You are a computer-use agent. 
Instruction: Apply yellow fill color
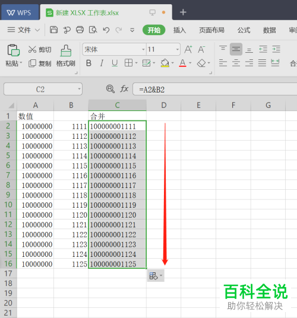165,63
